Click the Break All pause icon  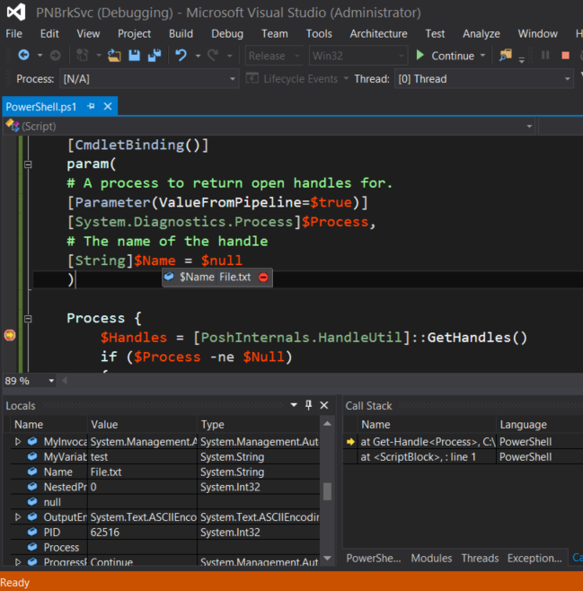545,56
